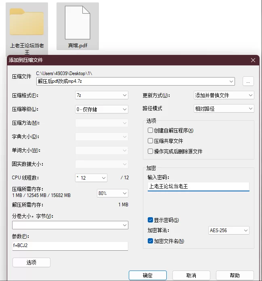Click the path text C:\Users\49039\Desktop\1\
This screenshot has width=262, height=281.
64,73
